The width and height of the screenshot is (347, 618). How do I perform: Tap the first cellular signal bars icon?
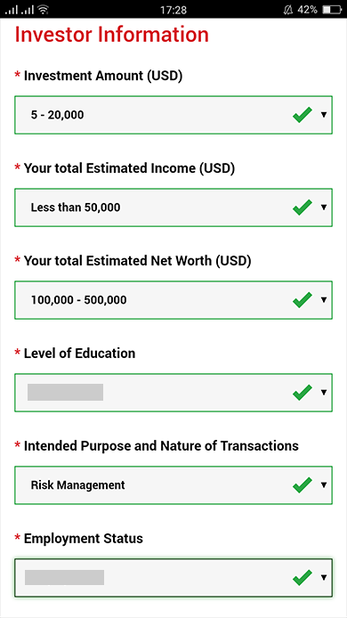pos(12,10)
